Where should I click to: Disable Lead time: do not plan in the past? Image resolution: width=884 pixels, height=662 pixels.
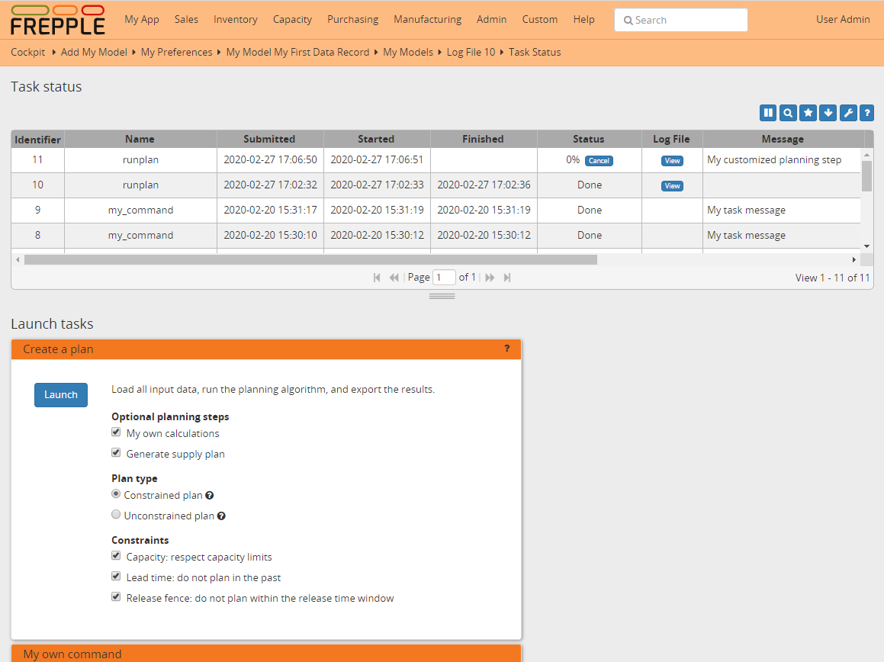pos(116,576)
